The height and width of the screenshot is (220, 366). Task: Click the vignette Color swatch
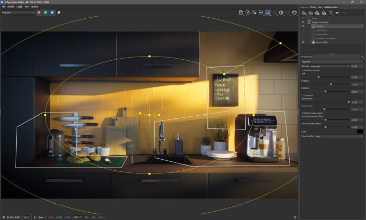360,131
